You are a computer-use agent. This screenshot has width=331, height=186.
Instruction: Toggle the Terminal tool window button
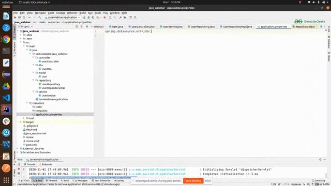click(x=52, y=181)
